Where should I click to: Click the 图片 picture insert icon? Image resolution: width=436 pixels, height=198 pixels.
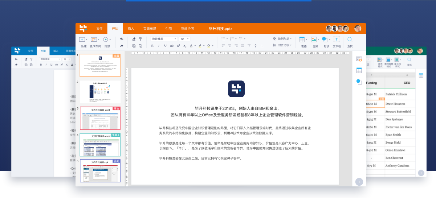pos(314,40)
